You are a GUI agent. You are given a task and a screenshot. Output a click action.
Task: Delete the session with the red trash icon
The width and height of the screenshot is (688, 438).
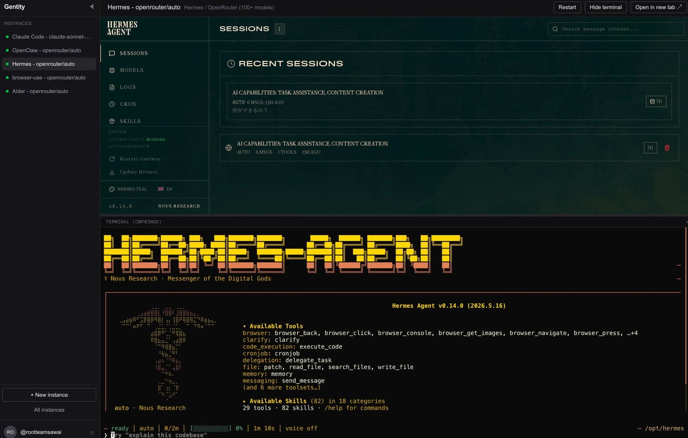point(667,148)
